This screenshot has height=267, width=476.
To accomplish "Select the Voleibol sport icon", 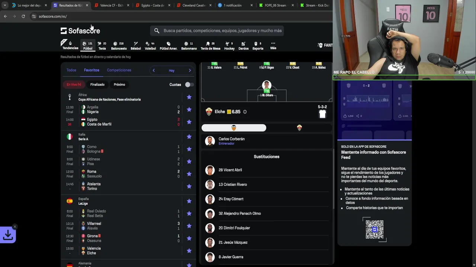I will pyautogui.click(x=150, y=46).
